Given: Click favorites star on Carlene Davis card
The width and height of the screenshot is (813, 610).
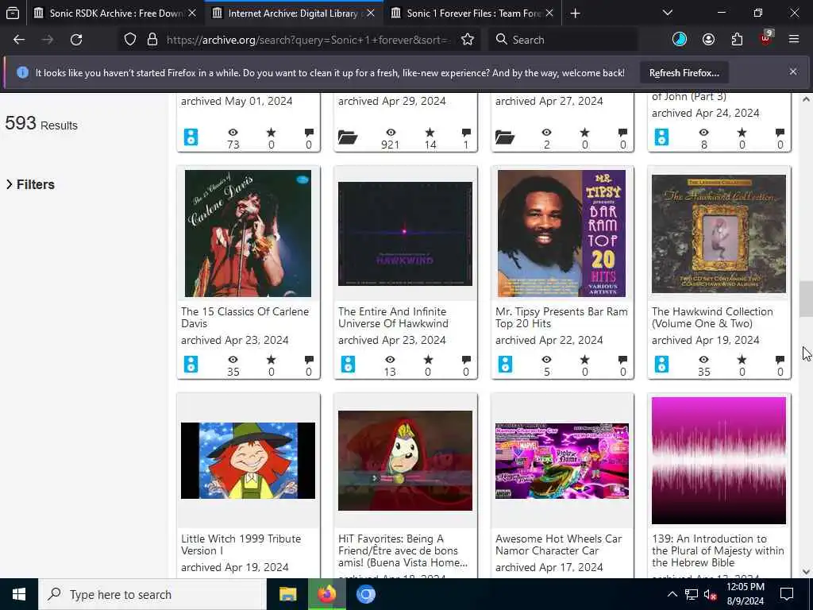Looking at the screenshot, I should pos(272,360).
